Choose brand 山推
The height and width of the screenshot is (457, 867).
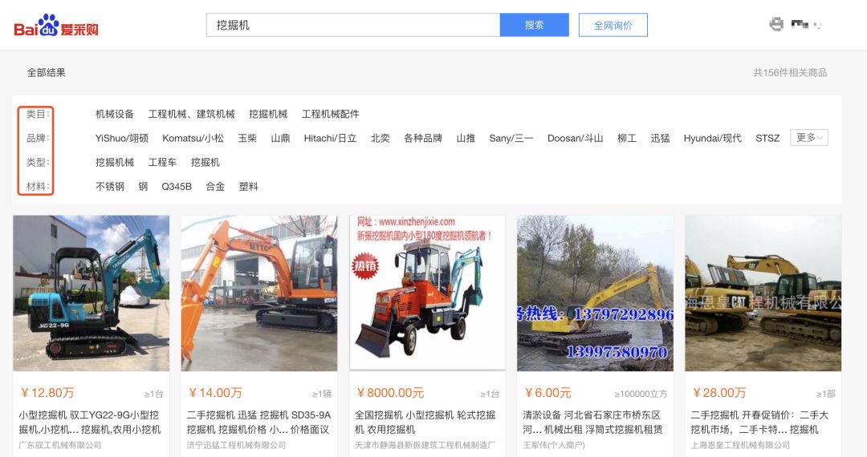pos(466,138)
